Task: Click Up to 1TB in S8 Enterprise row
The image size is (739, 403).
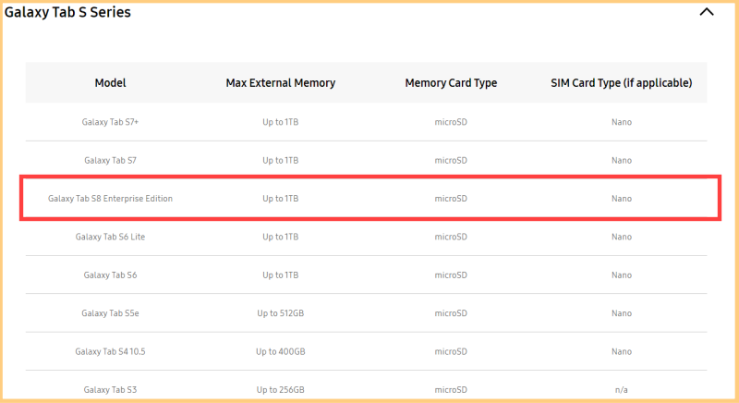Action: coord(281,199)
